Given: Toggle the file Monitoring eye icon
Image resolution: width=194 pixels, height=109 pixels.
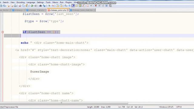Looking at the screenshot, I should (91, 6).
